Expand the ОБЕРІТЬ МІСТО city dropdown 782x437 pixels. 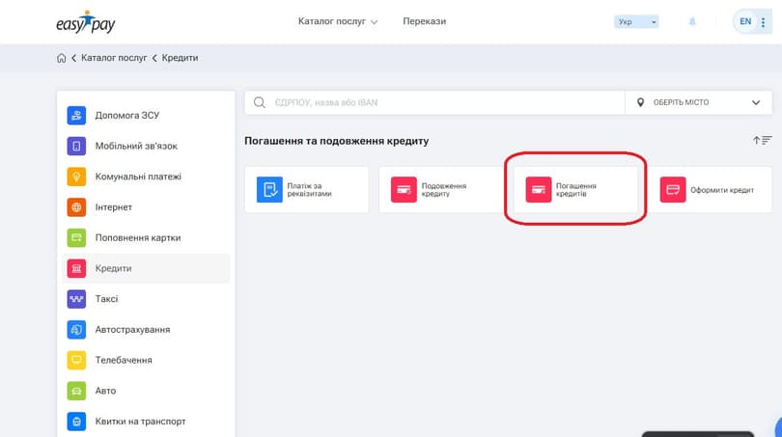[x=699, y=102]
